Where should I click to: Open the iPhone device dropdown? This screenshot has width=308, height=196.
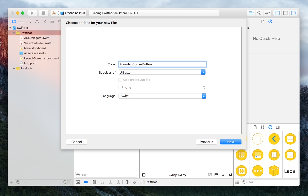[162, 87]
